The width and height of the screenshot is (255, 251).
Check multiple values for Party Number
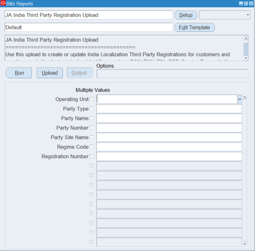[91, 128]
